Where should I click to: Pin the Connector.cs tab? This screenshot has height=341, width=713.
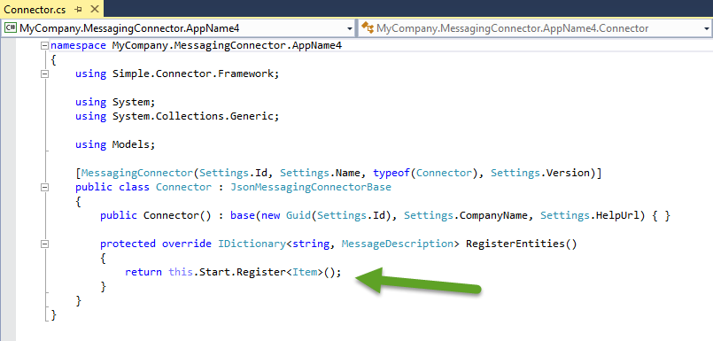click(78, 9)
